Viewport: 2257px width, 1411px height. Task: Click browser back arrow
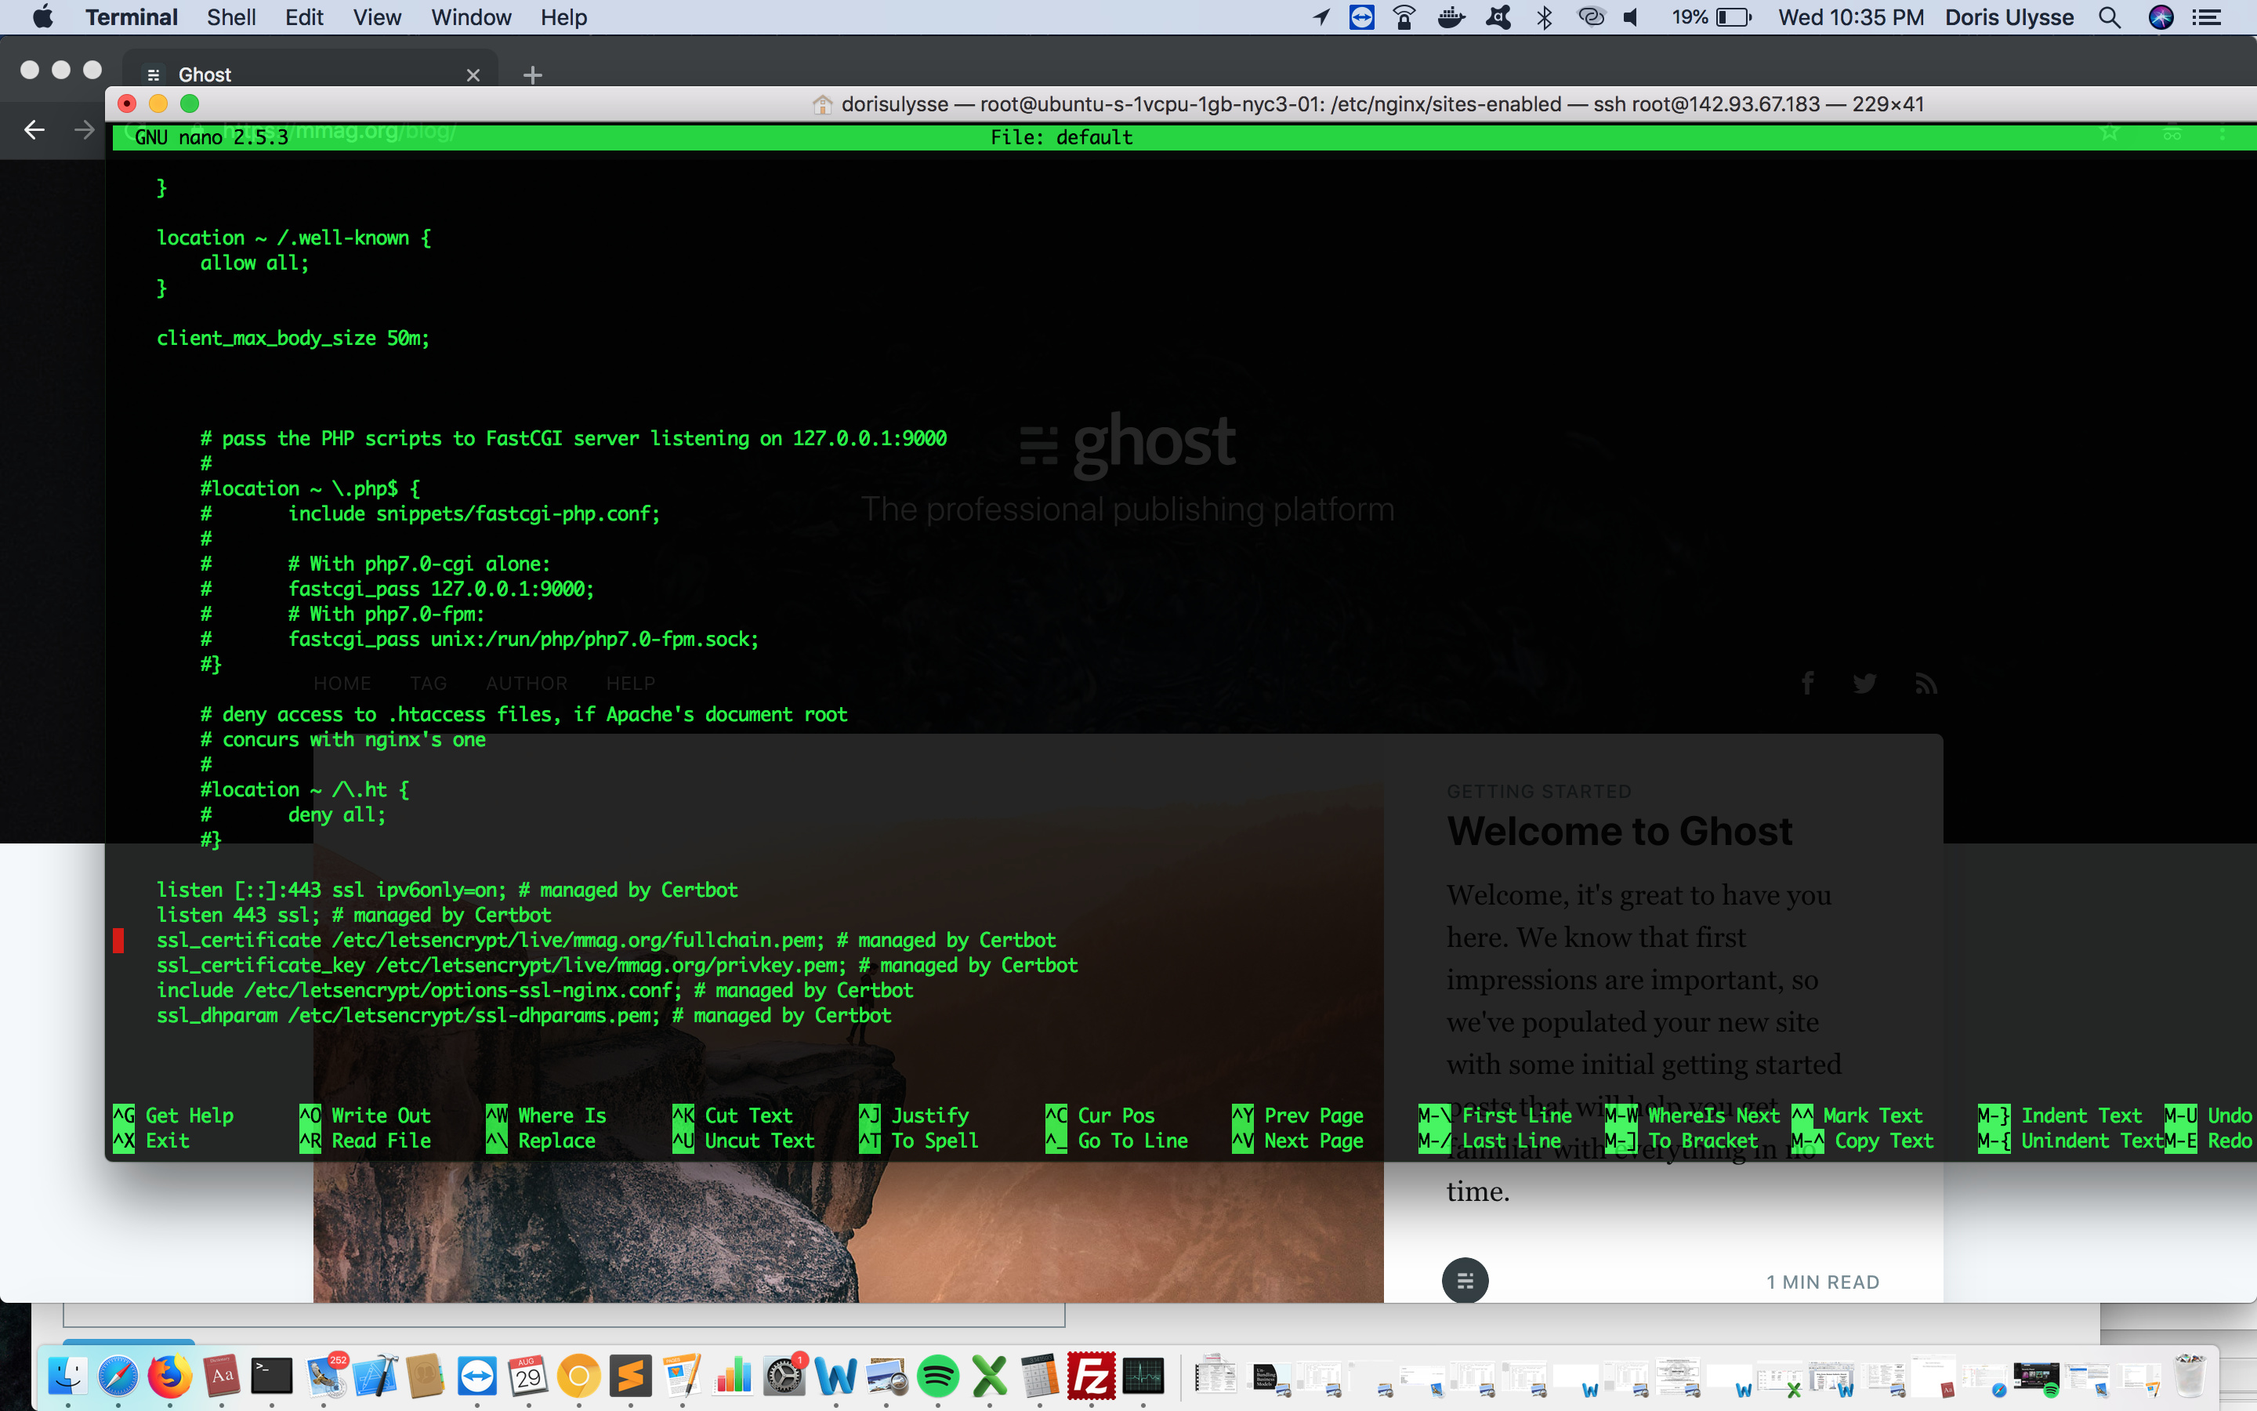click(x=34, y=129)
